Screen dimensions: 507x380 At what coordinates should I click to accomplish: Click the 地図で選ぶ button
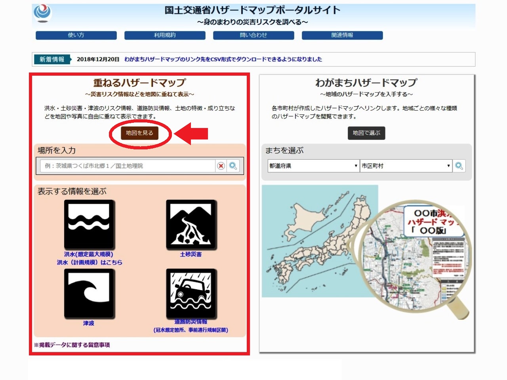(x=366, y=133)
